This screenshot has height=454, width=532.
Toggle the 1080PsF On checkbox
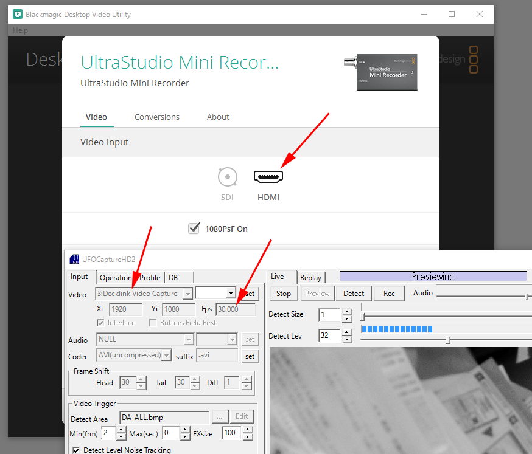pos(194,229)
